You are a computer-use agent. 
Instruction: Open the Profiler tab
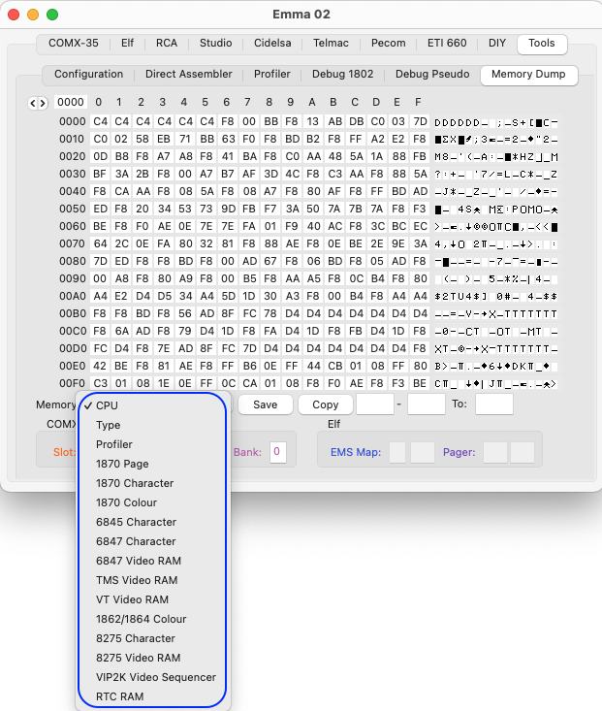click(x=271, y=74)
